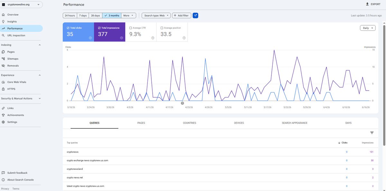Click the help icon on Average CTR card
This screenshot has width=386, height=191.
coord(153,38)
